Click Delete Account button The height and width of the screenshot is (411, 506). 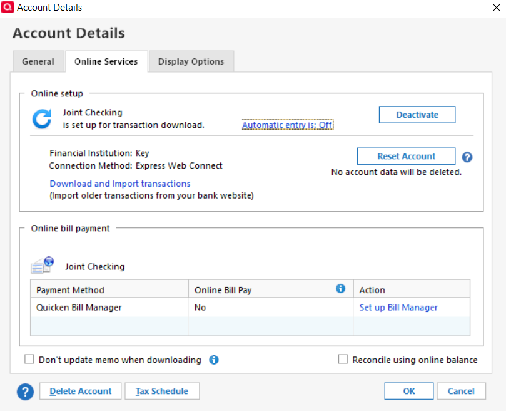click(x=80, y=392)
